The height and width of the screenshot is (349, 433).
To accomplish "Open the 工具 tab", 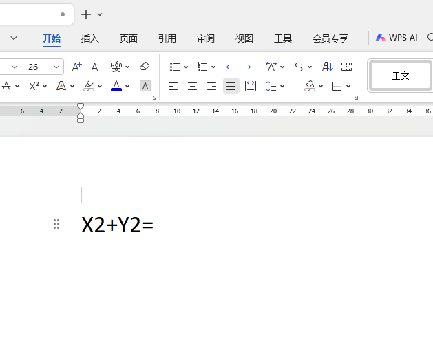I will [283, 38].
